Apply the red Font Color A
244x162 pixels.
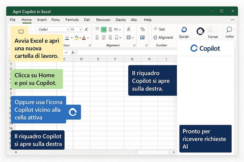(x=84, y=38)
